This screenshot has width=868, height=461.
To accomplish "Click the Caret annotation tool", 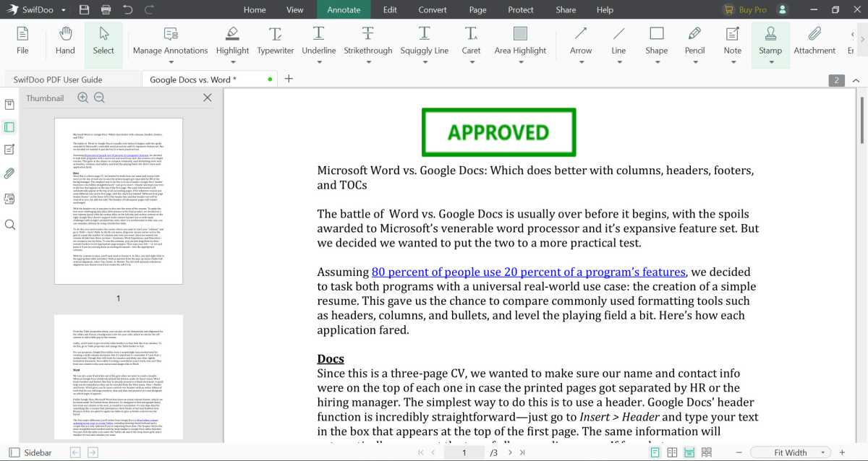I will pyautogui.click(x=471, y=40).
